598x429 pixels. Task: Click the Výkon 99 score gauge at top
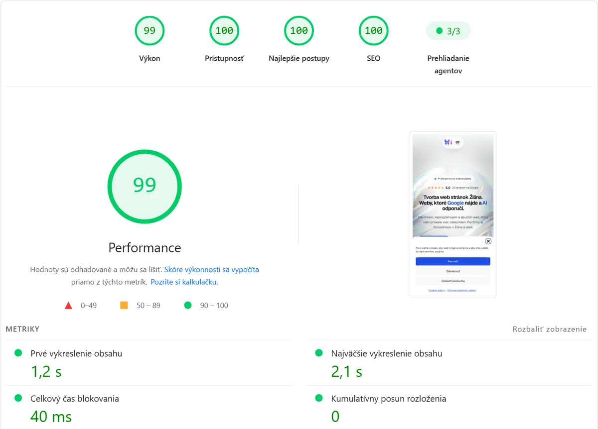point(149,31)
